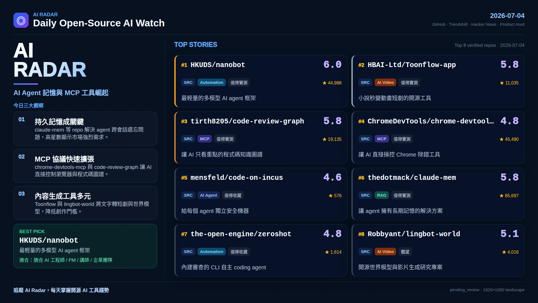Click the RAG tag on claude-mem card
Image resolution: width=538 pixels, height=303 pixels.
[381, 195]
